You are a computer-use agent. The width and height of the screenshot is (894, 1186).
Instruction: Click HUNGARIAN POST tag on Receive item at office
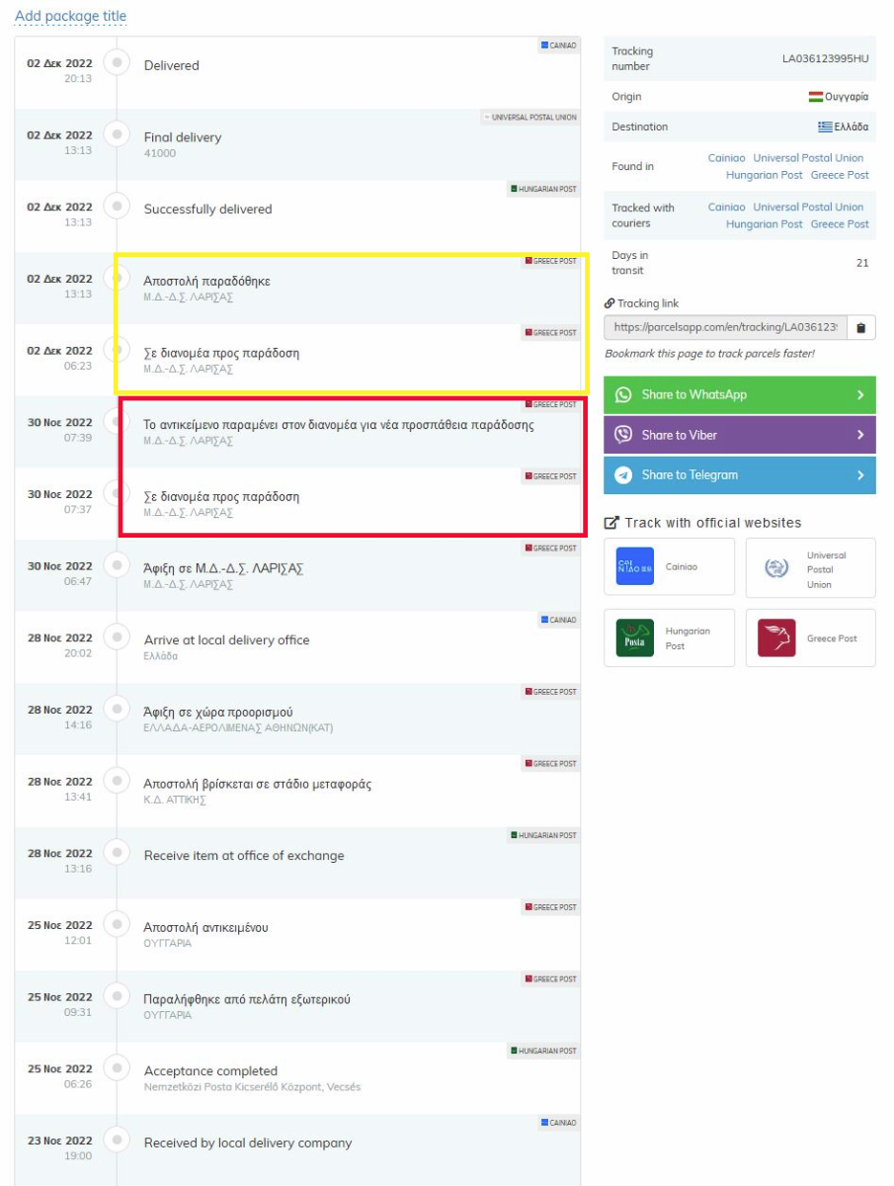tap(543, 835)
